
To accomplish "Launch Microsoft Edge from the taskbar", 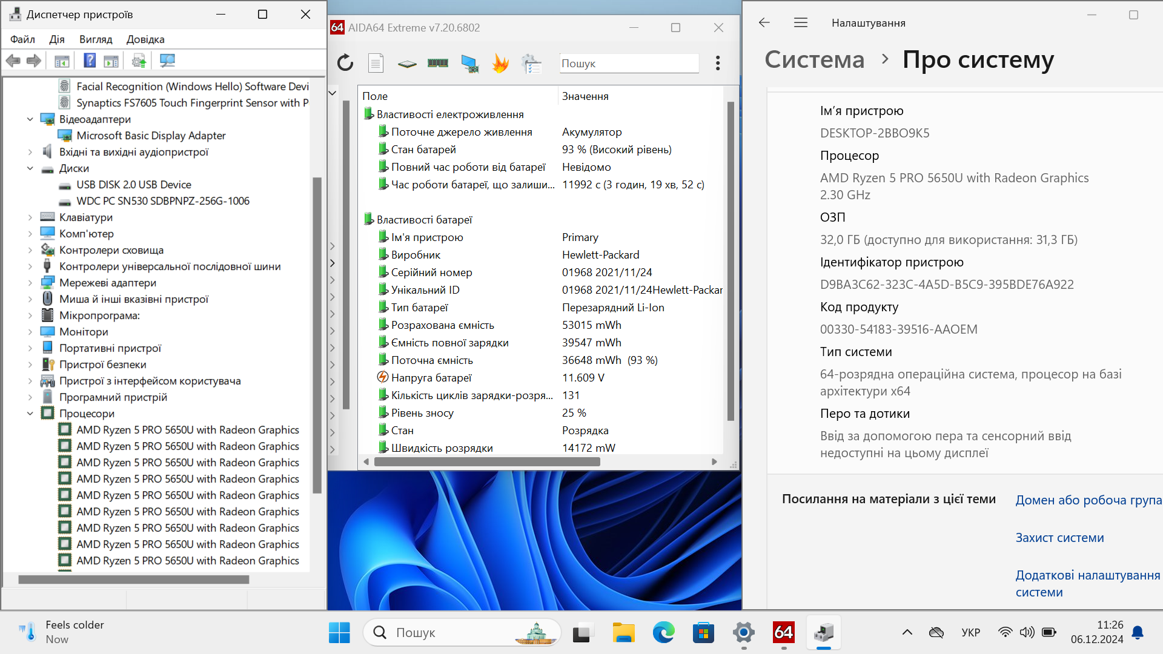I will coord(663,633).
